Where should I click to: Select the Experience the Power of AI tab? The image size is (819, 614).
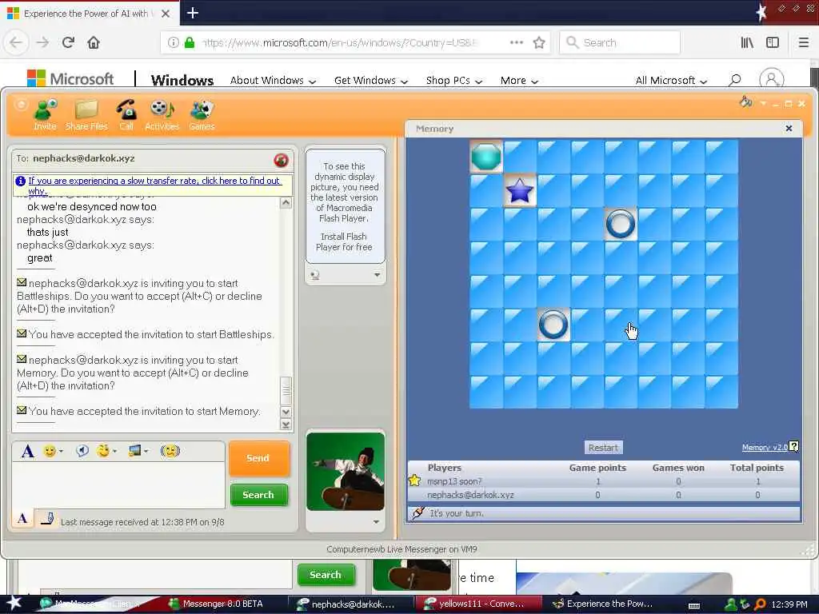(89, 13)
